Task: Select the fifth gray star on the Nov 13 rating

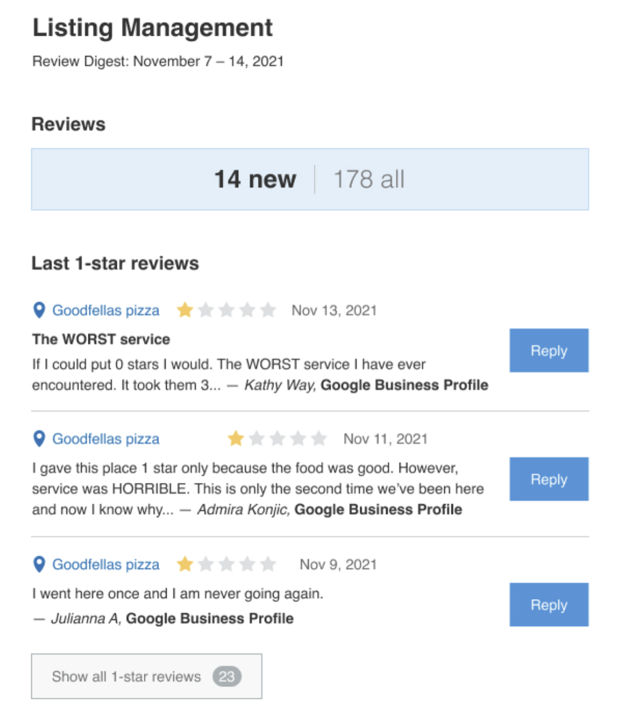Action: pos(269,309)
